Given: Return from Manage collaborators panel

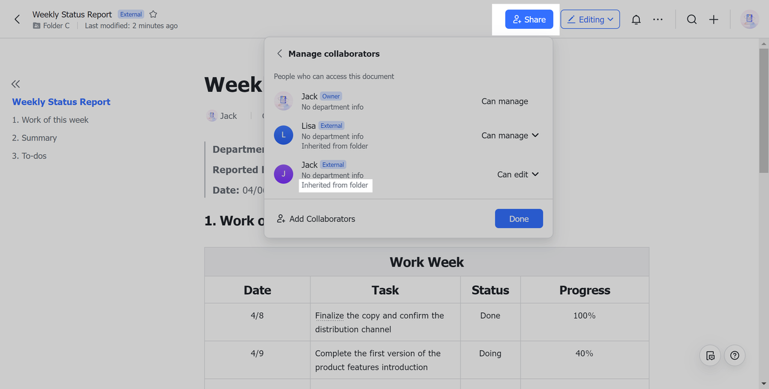Looking at the screenshot, I should pos(279,53).
